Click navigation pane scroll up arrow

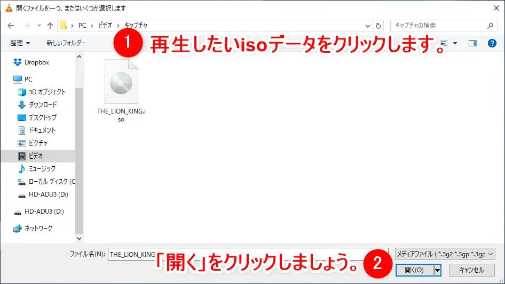point(79,57)
